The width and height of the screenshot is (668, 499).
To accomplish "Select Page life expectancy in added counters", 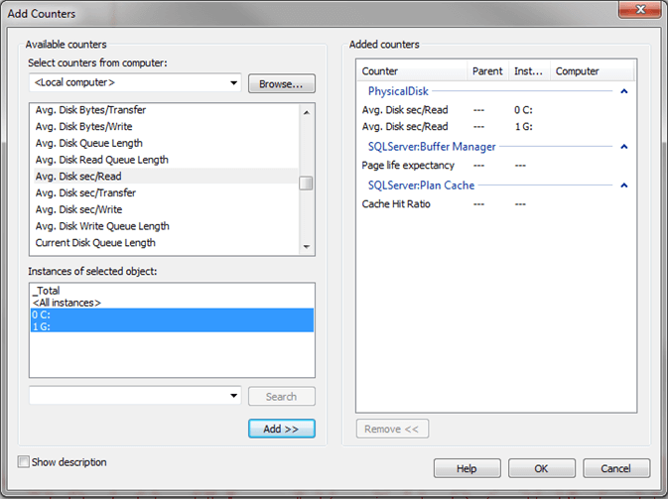I will click(x=408, y=166).
